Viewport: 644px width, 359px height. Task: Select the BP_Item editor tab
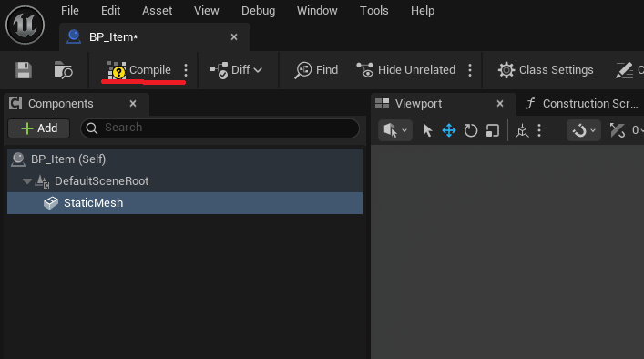[x=155, y=37]
